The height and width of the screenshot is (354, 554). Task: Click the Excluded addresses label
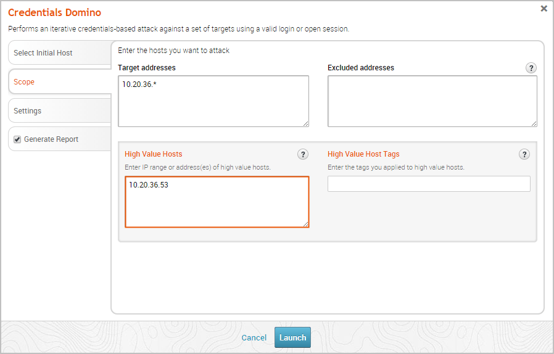click(361, 68)
